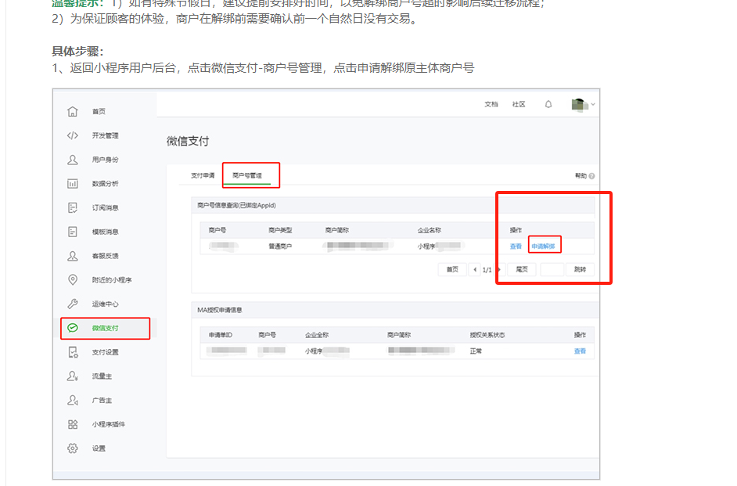The height and width of the screenshot is (486, 737).
Task: Select the green 微信支付 checkmark icon
Action: pyautogui.click(x=73, y=328)
